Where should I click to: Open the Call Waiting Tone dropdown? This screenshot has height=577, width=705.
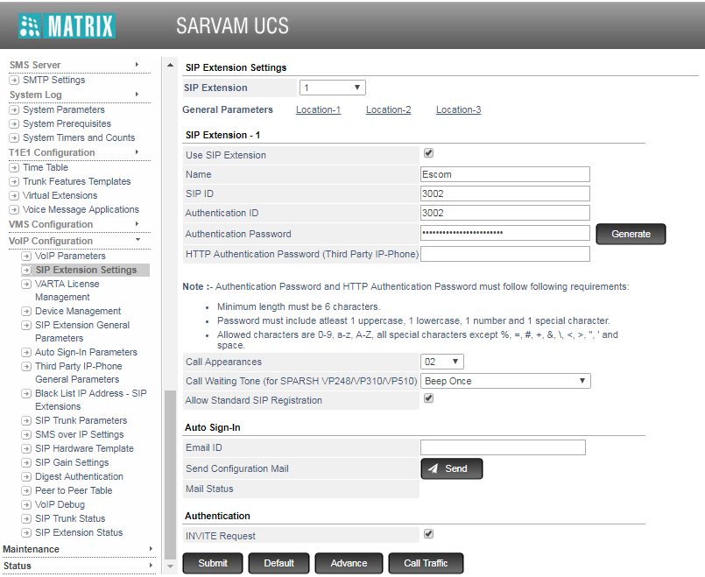pos(505,381)
